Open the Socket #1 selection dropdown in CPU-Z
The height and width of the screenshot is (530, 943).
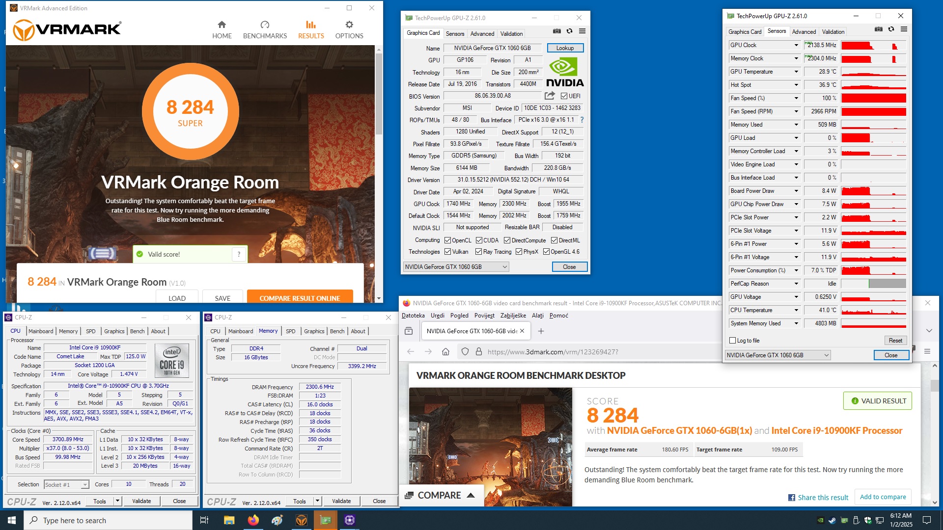tap(66, 484)
